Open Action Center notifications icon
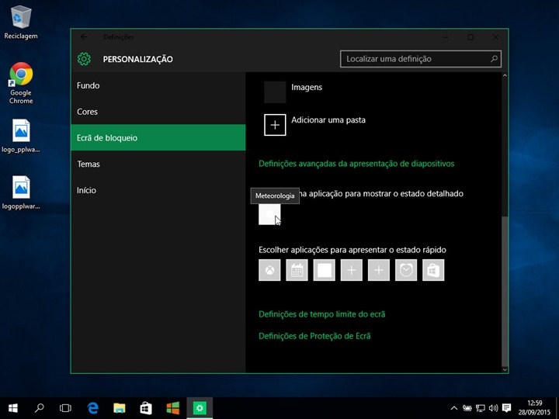This screenshot has height=419, width=559. (506, 408)
